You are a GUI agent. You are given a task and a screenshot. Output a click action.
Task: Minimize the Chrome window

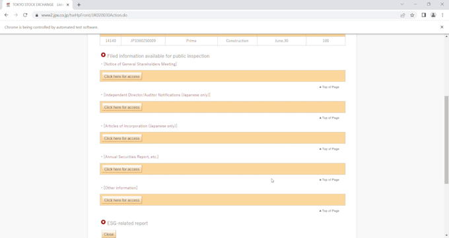(415, 5)
